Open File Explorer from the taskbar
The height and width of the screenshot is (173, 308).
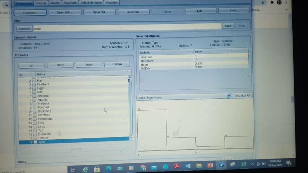[x=199, y=166]
